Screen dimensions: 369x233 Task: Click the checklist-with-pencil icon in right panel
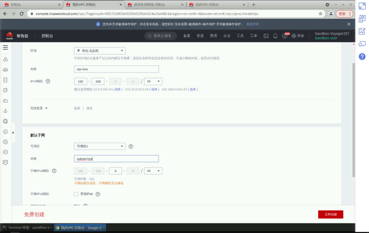coord(362,31)
